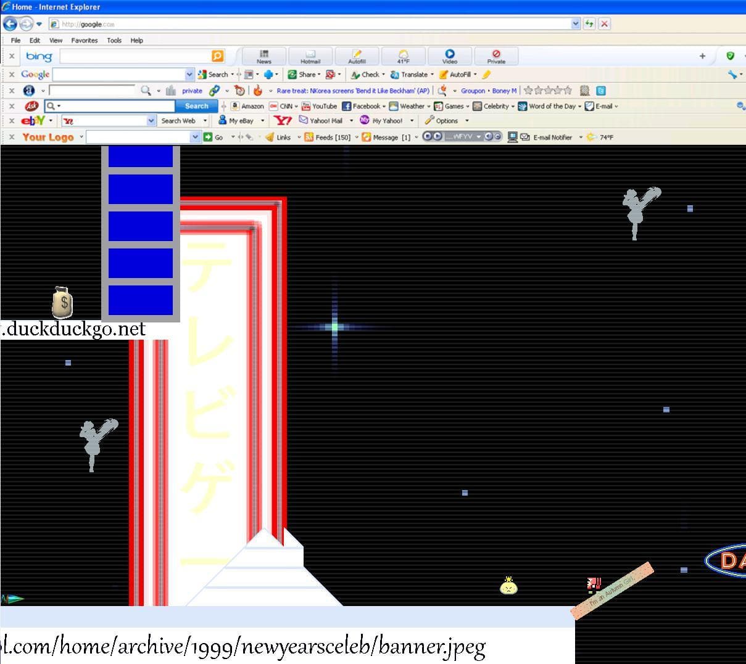Screen dimensions: 746x664
Task: Open the address bar dropdown arrow
Action: click(576, 24)
